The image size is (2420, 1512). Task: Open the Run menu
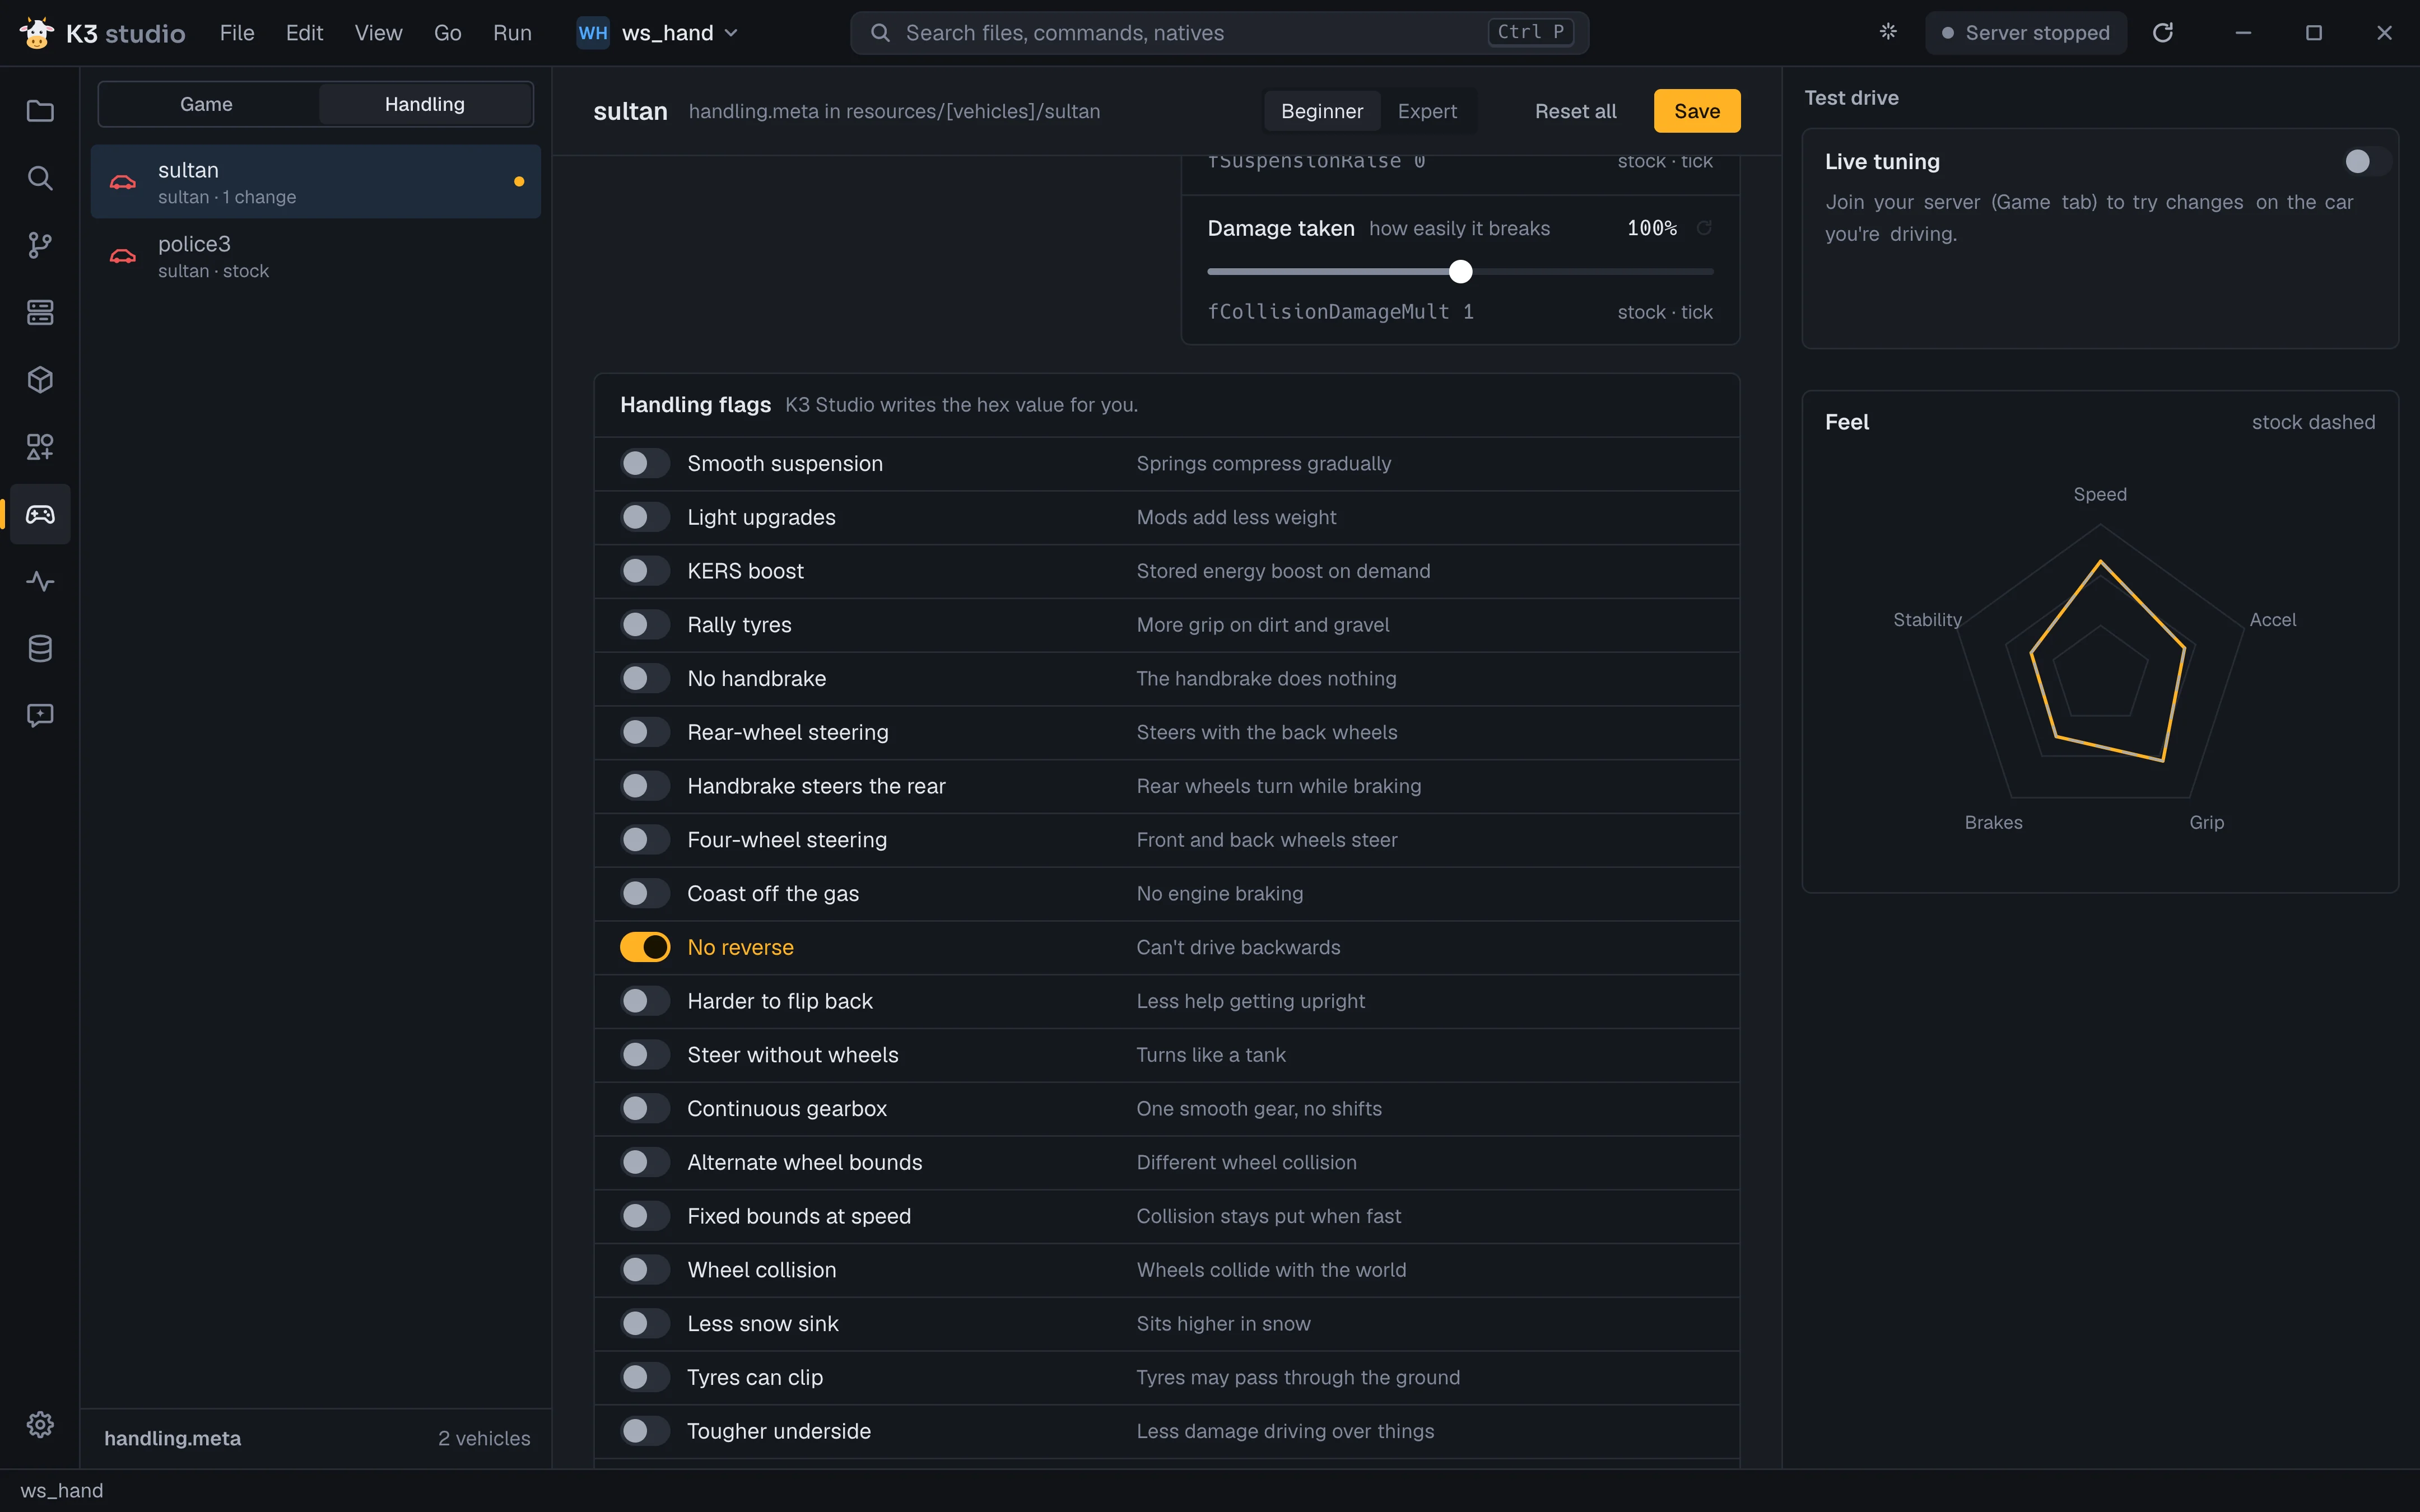coord(512,33)
